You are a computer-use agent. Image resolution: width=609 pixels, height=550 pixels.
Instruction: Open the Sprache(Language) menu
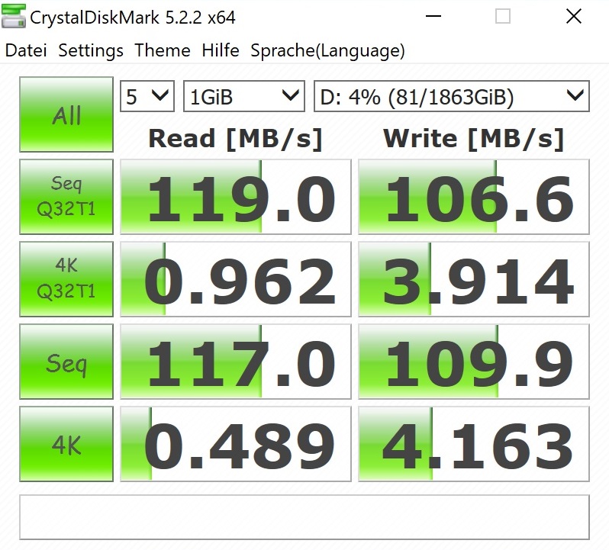tap(327, 51)
